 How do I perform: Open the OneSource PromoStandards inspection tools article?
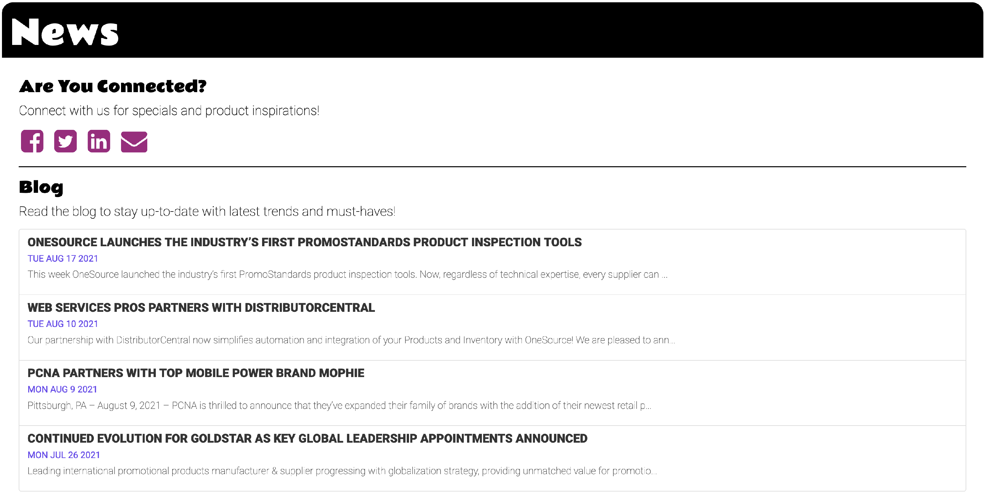[304, 242]
